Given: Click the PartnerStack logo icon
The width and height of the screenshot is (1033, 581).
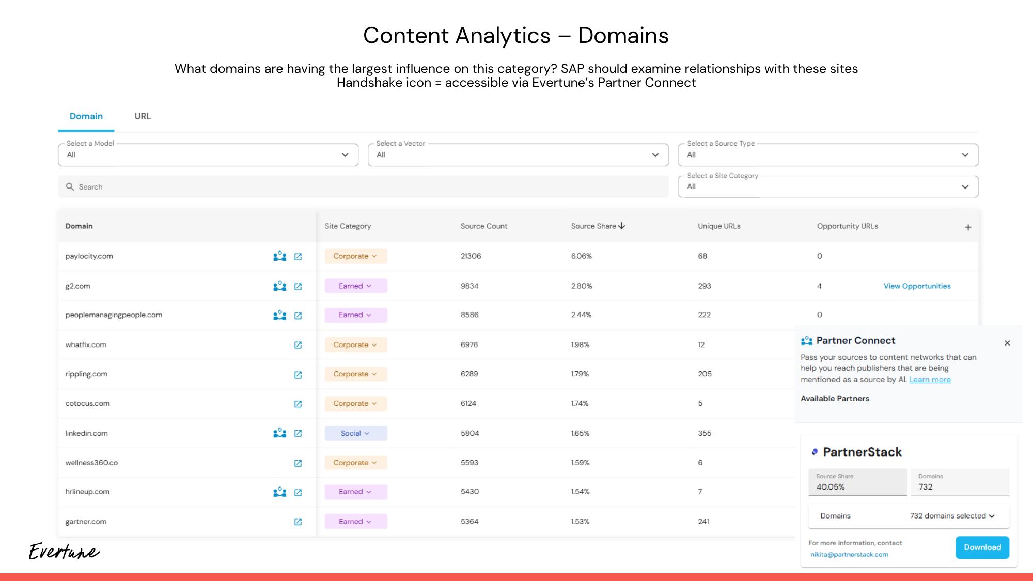Looking at the screenshot, I should point(815,451).
